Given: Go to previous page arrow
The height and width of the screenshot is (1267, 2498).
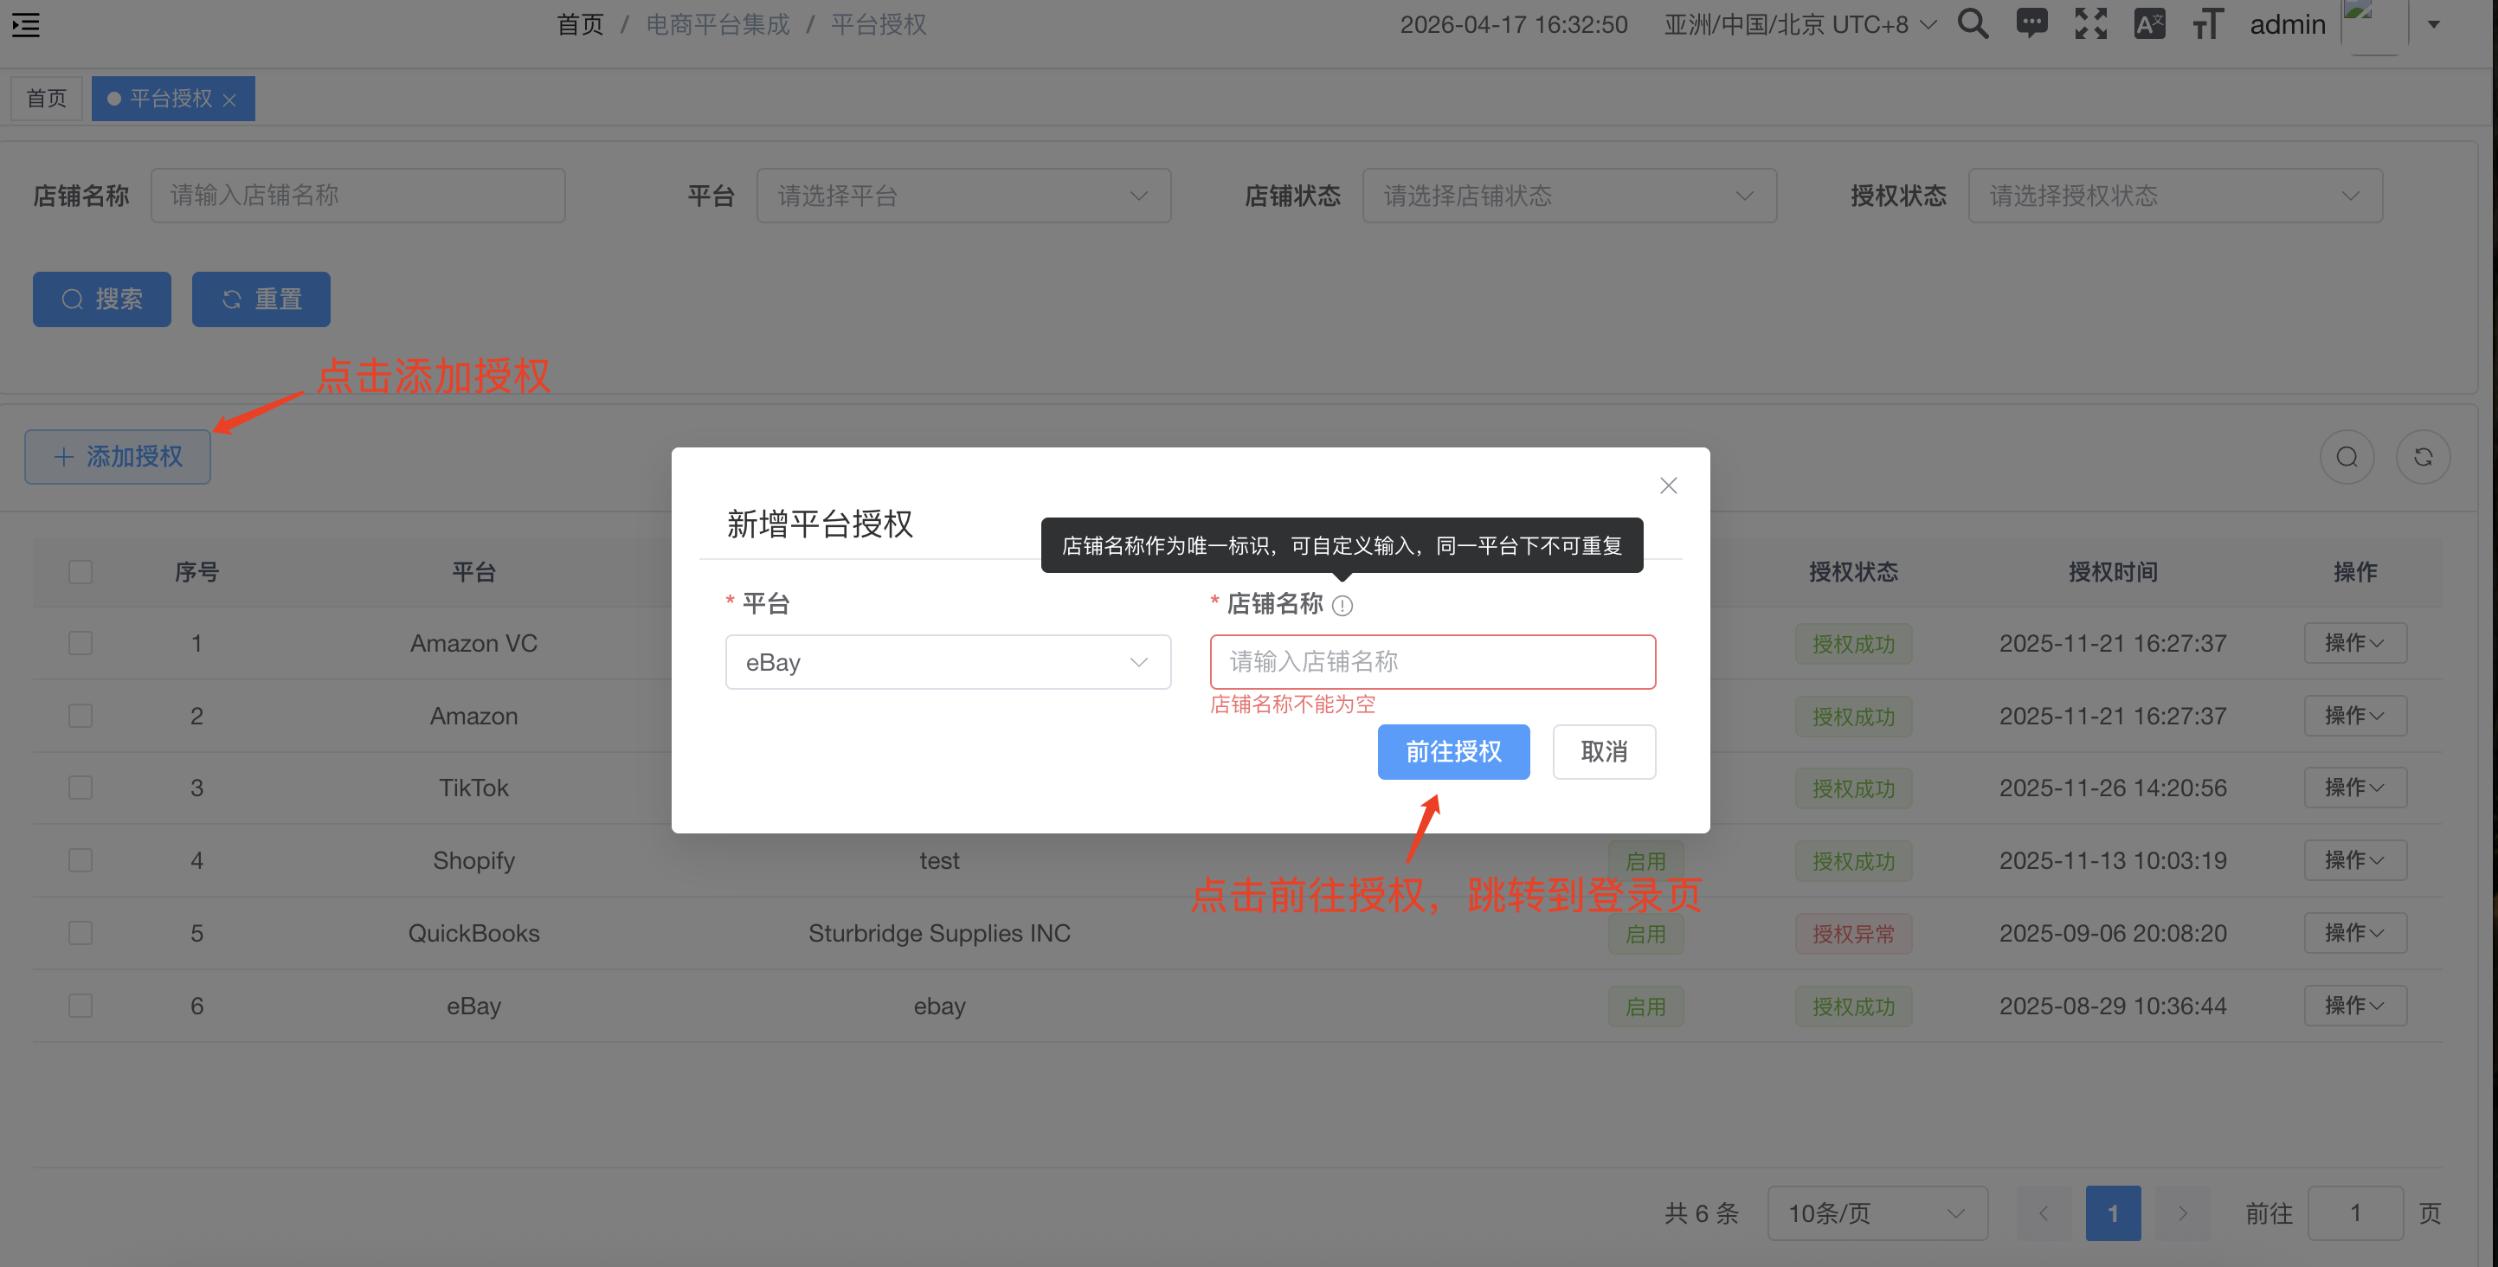Looking at the screenshot, I should [x=2044, y=1212].
